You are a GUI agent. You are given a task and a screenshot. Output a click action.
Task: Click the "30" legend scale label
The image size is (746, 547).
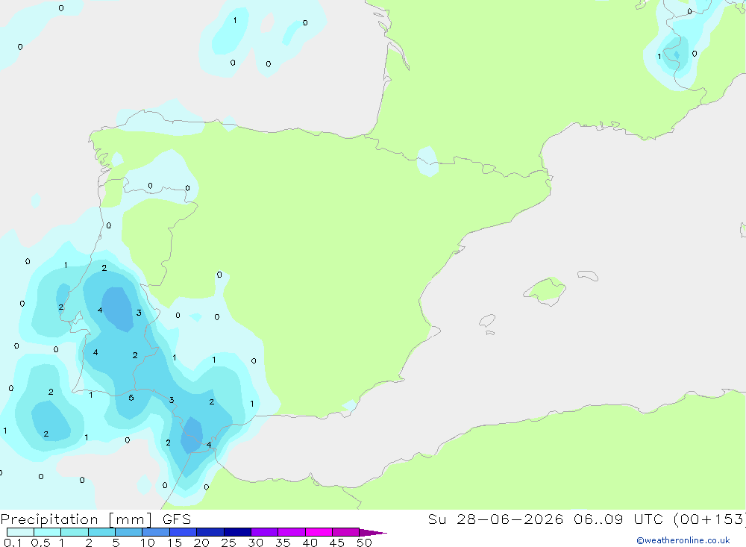coord(256,543)
